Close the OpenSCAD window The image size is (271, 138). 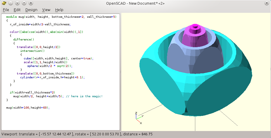pos(267,3)
